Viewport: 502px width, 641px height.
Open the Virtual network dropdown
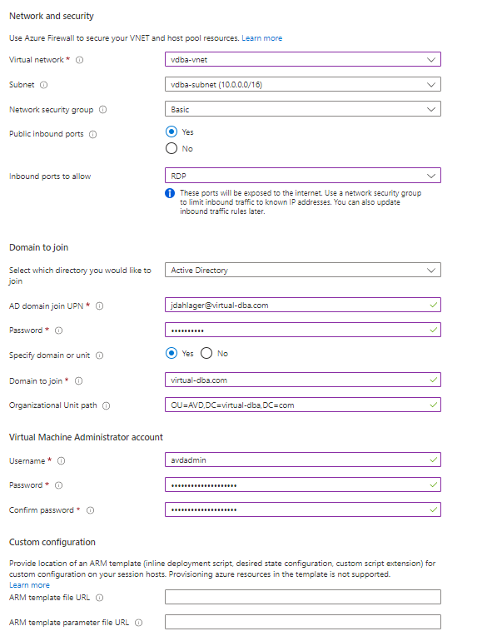point(302,59)
